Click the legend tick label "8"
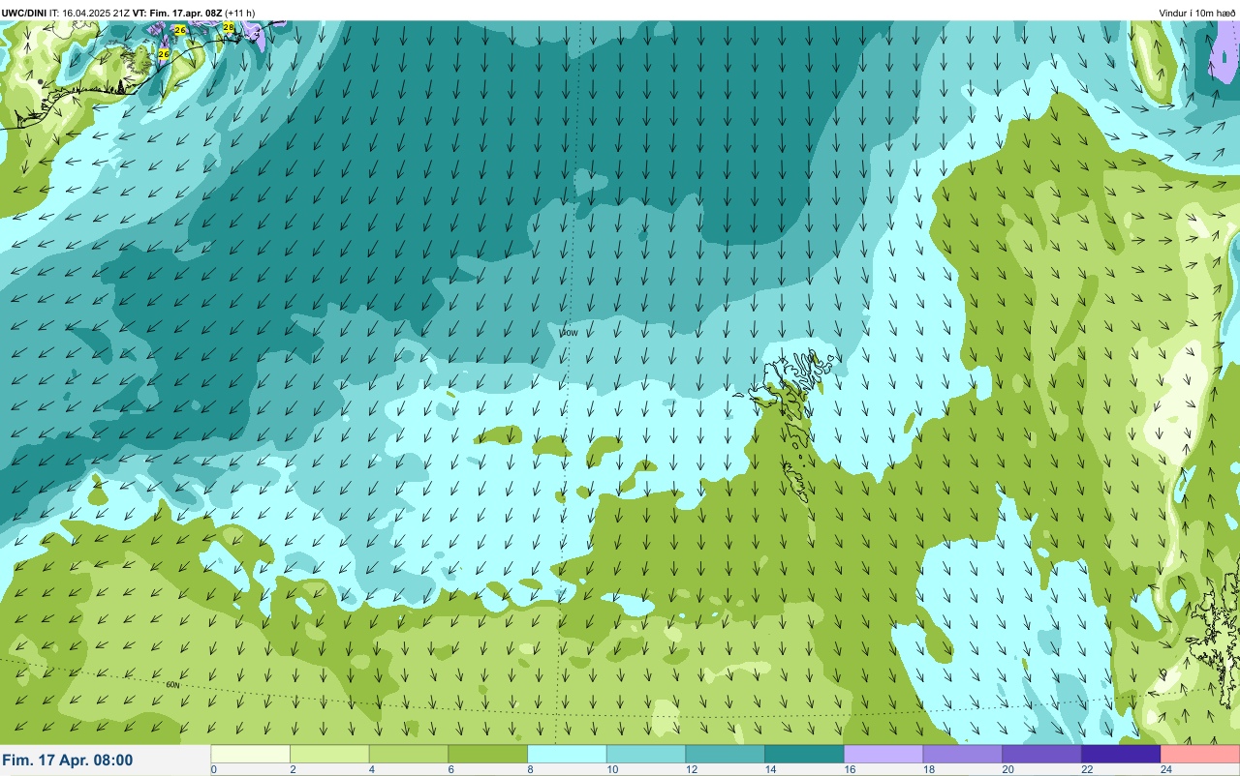 tap(529, 770)
